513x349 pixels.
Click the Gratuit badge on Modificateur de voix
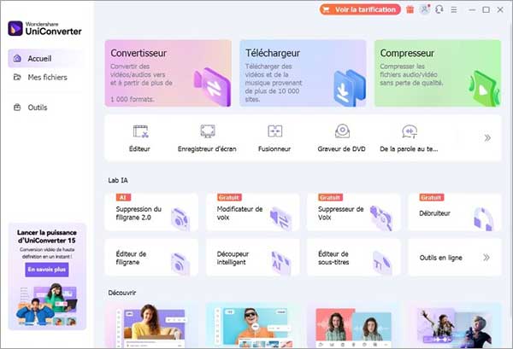pyautogui.click(x=229, y=197)
